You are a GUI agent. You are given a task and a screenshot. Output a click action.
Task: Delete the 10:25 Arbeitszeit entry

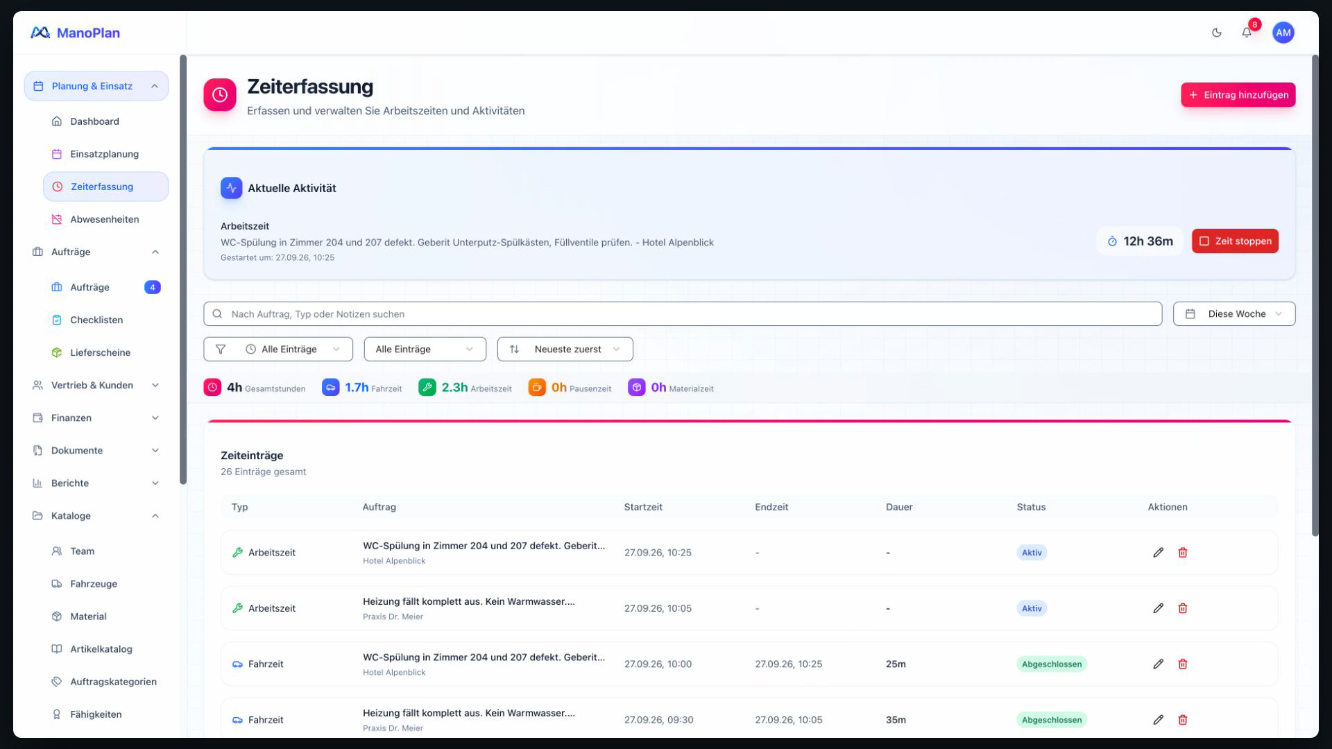pos(1183,553)
